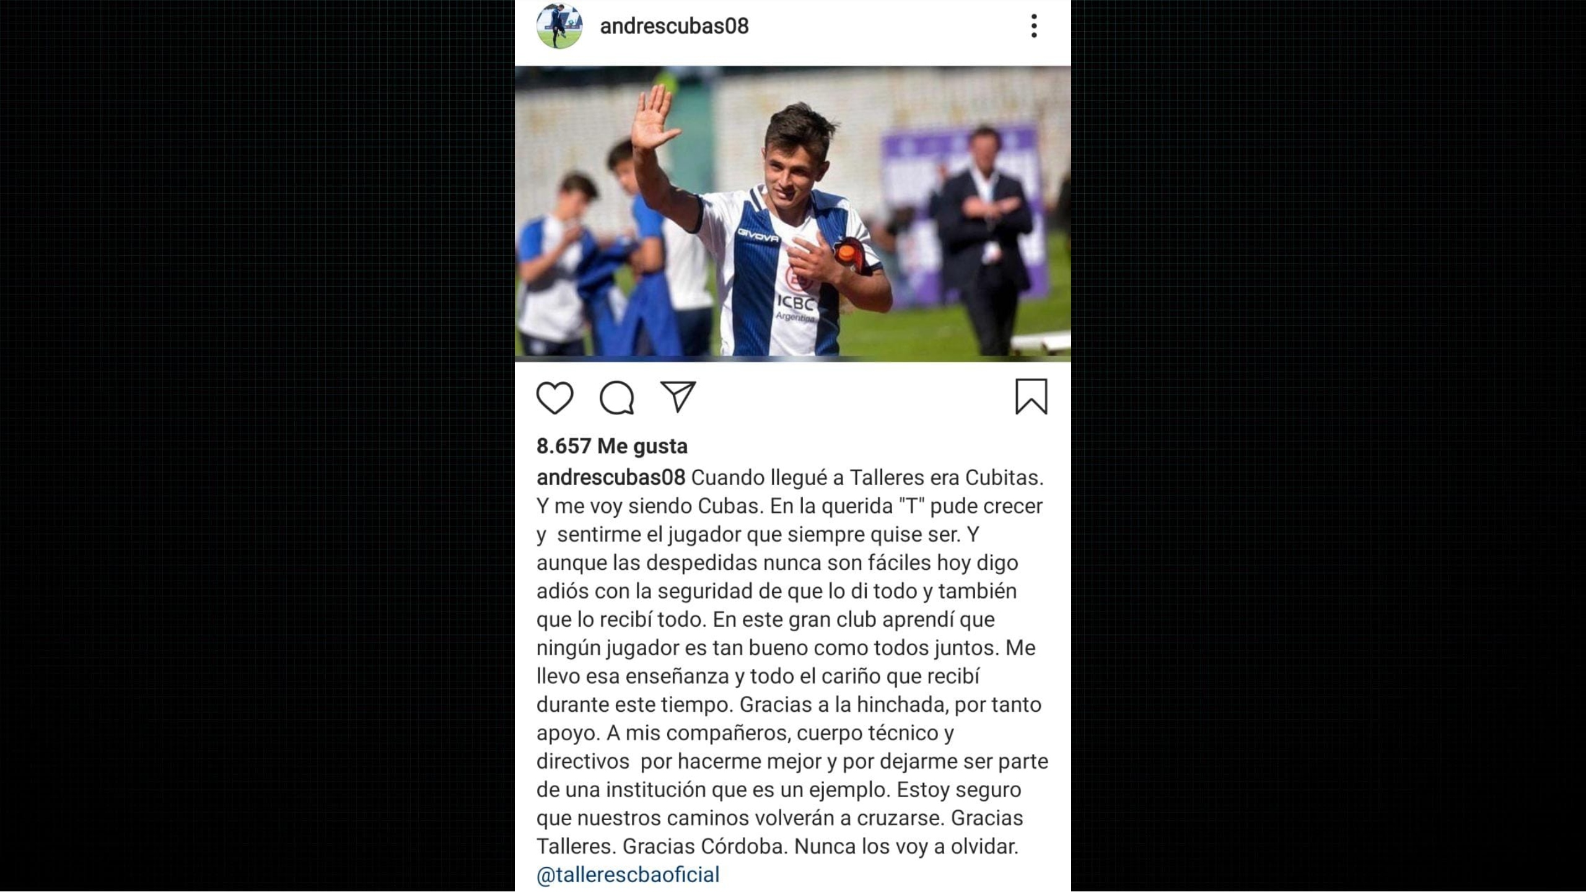Open comments via the speech bubble icon
Screen dimensions: 1586x892
click(616, 397)
